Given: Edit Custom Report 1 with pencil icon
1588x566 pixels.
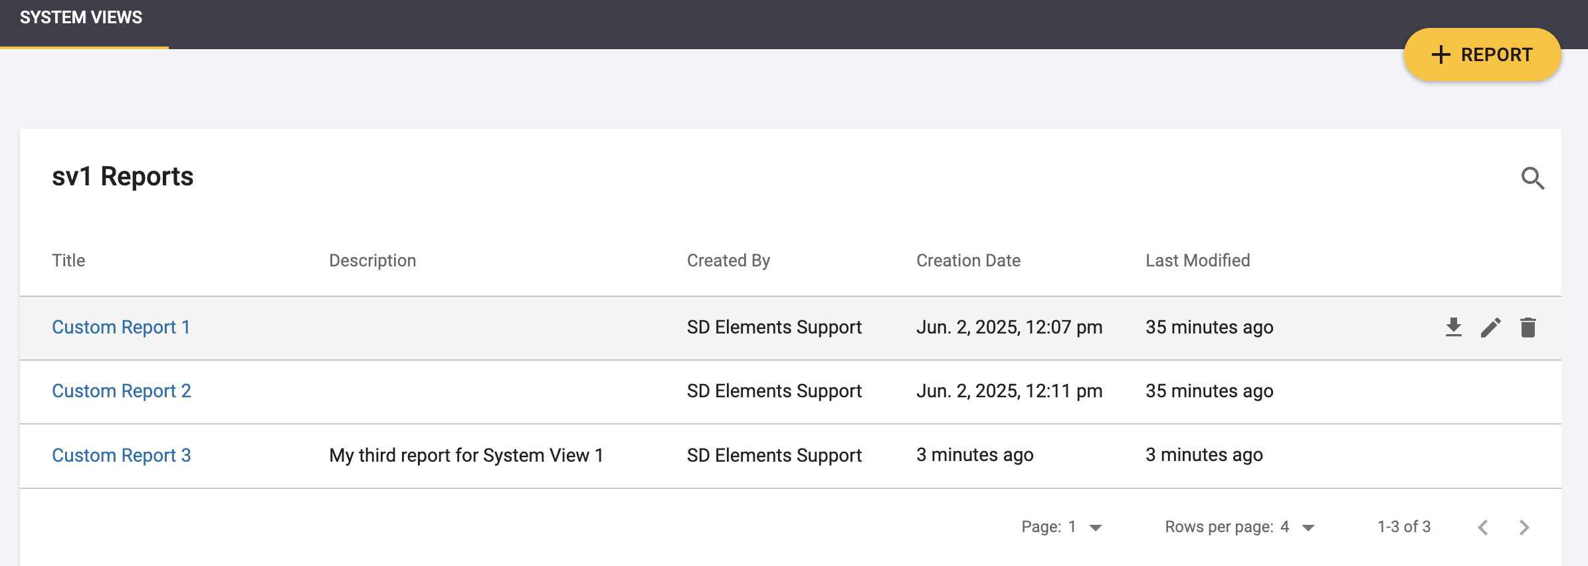Looking at the screenshot, I should (1490, 327).
